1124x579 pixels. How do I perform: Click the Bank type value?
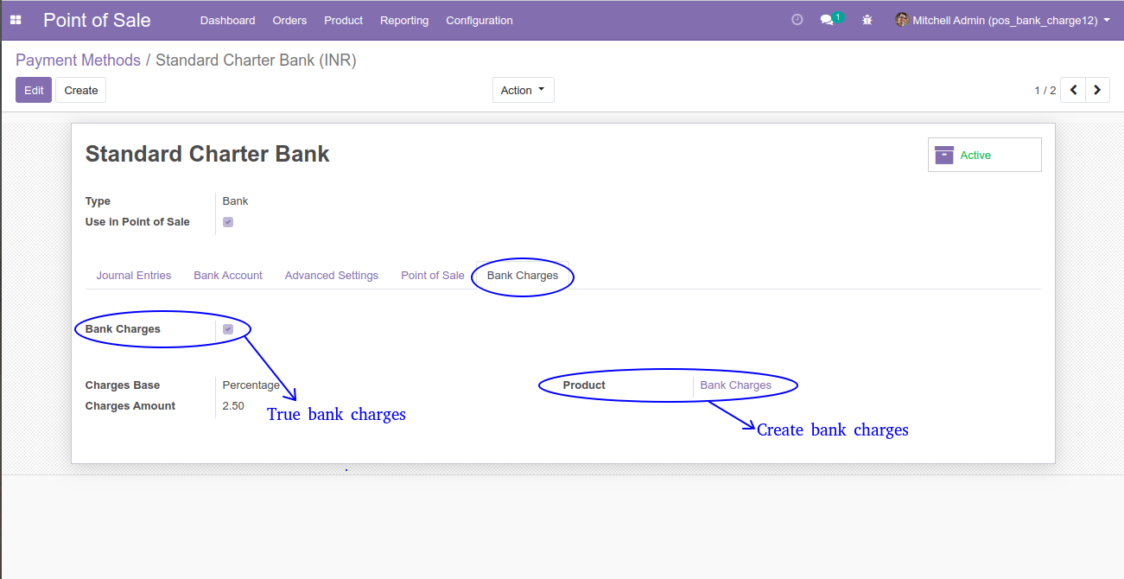tap(235, 201)
